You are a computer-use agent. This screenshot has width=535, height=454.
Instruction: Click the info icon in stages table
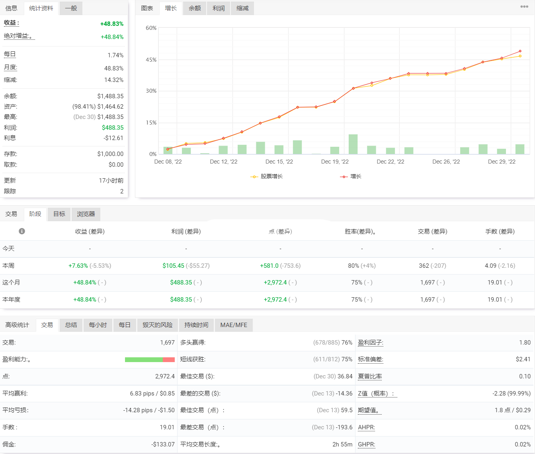(22, 231)
